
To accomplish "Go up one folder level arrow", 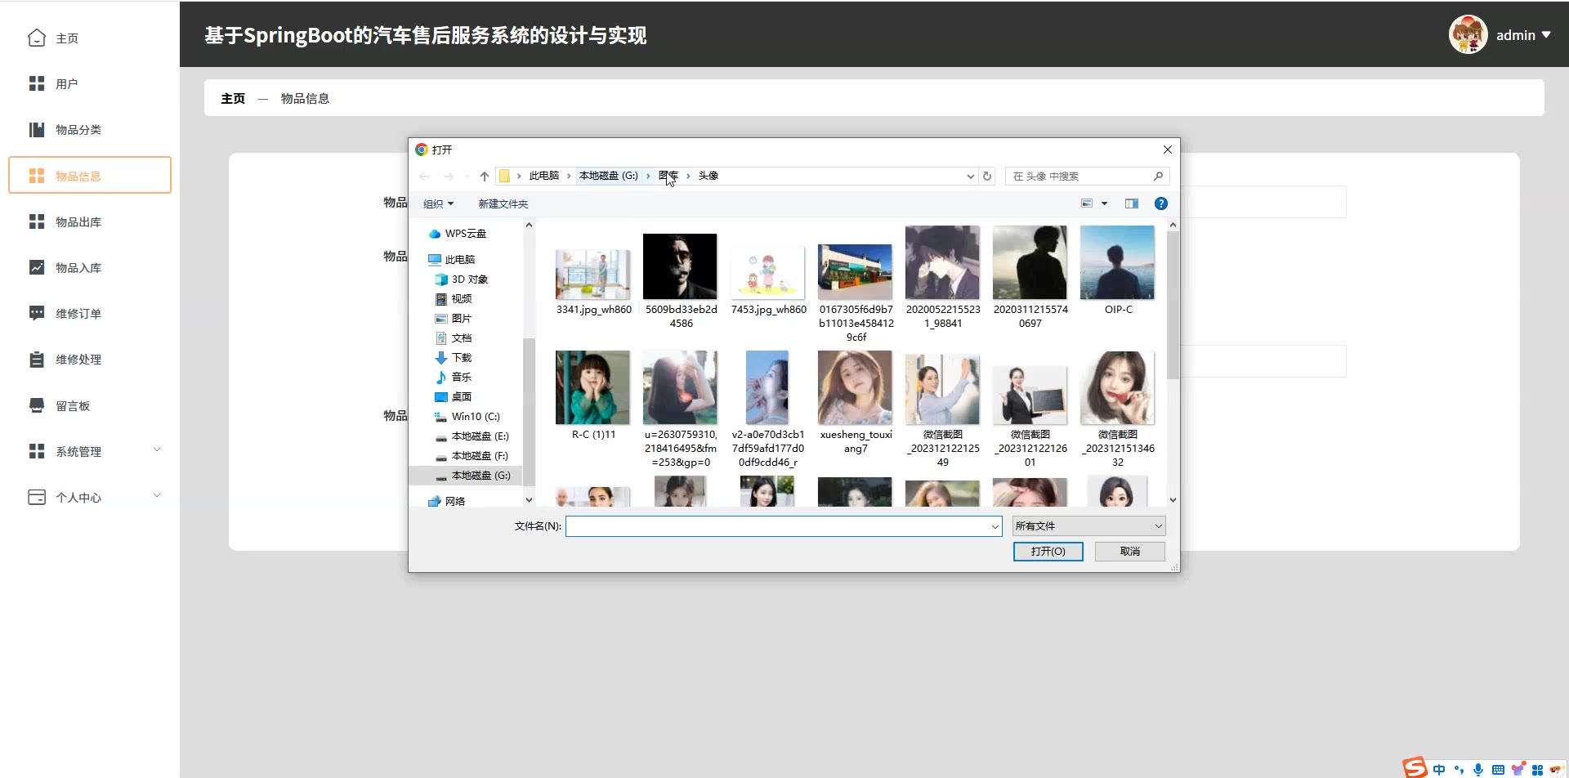I will [485, 176].
